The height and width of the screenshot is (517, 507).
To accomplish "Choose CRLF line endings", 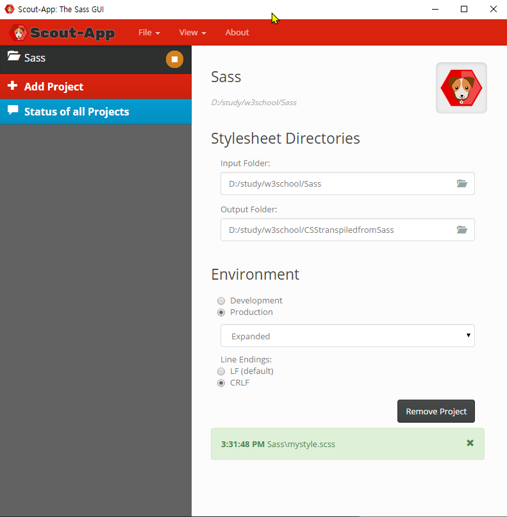I will (x=221, y=383).
